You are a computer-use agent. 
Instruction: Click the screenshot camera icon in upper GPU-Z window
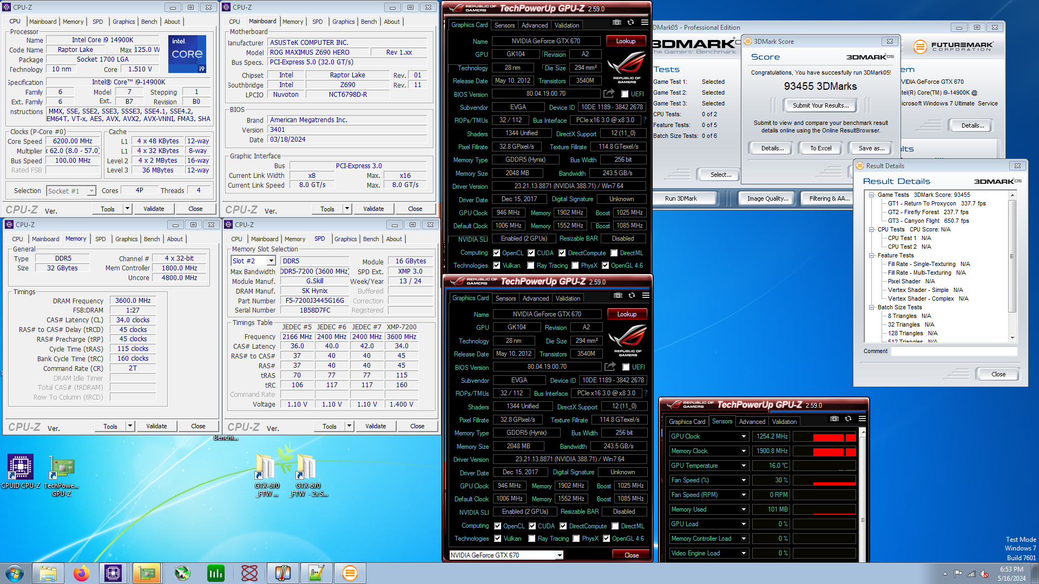point(617,22)
